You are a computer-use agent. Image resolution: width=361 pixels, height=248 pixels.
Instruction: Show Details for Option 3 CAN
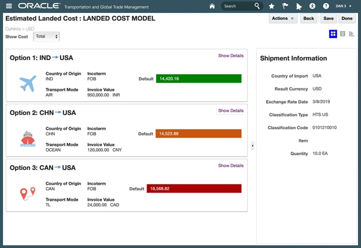tap(231, 165)
